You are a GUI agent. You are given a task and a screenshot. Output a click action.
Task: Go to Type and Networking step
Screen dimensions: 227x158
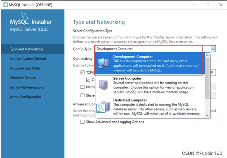tap(33, 49)
